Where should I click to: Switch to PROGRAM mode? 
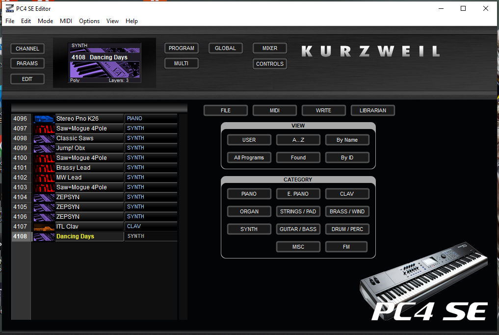click(x=182, y=48)
